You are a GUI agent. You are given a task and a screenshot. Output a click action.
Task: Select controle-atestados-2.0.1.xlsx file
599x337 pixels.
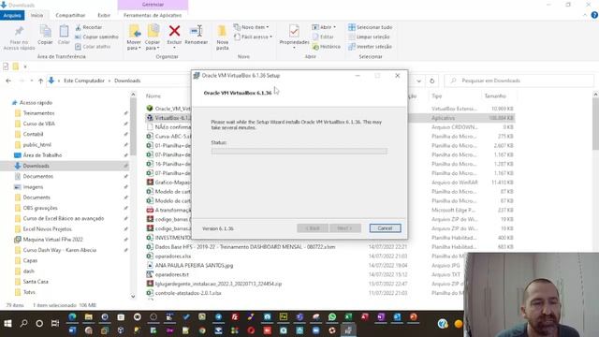188,293
